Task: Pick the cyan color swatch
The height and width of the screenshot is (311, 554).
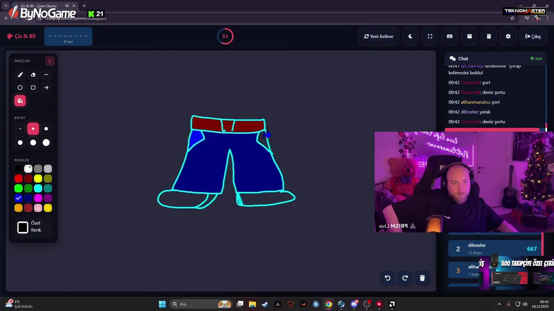Action: (x=38, y=188)
